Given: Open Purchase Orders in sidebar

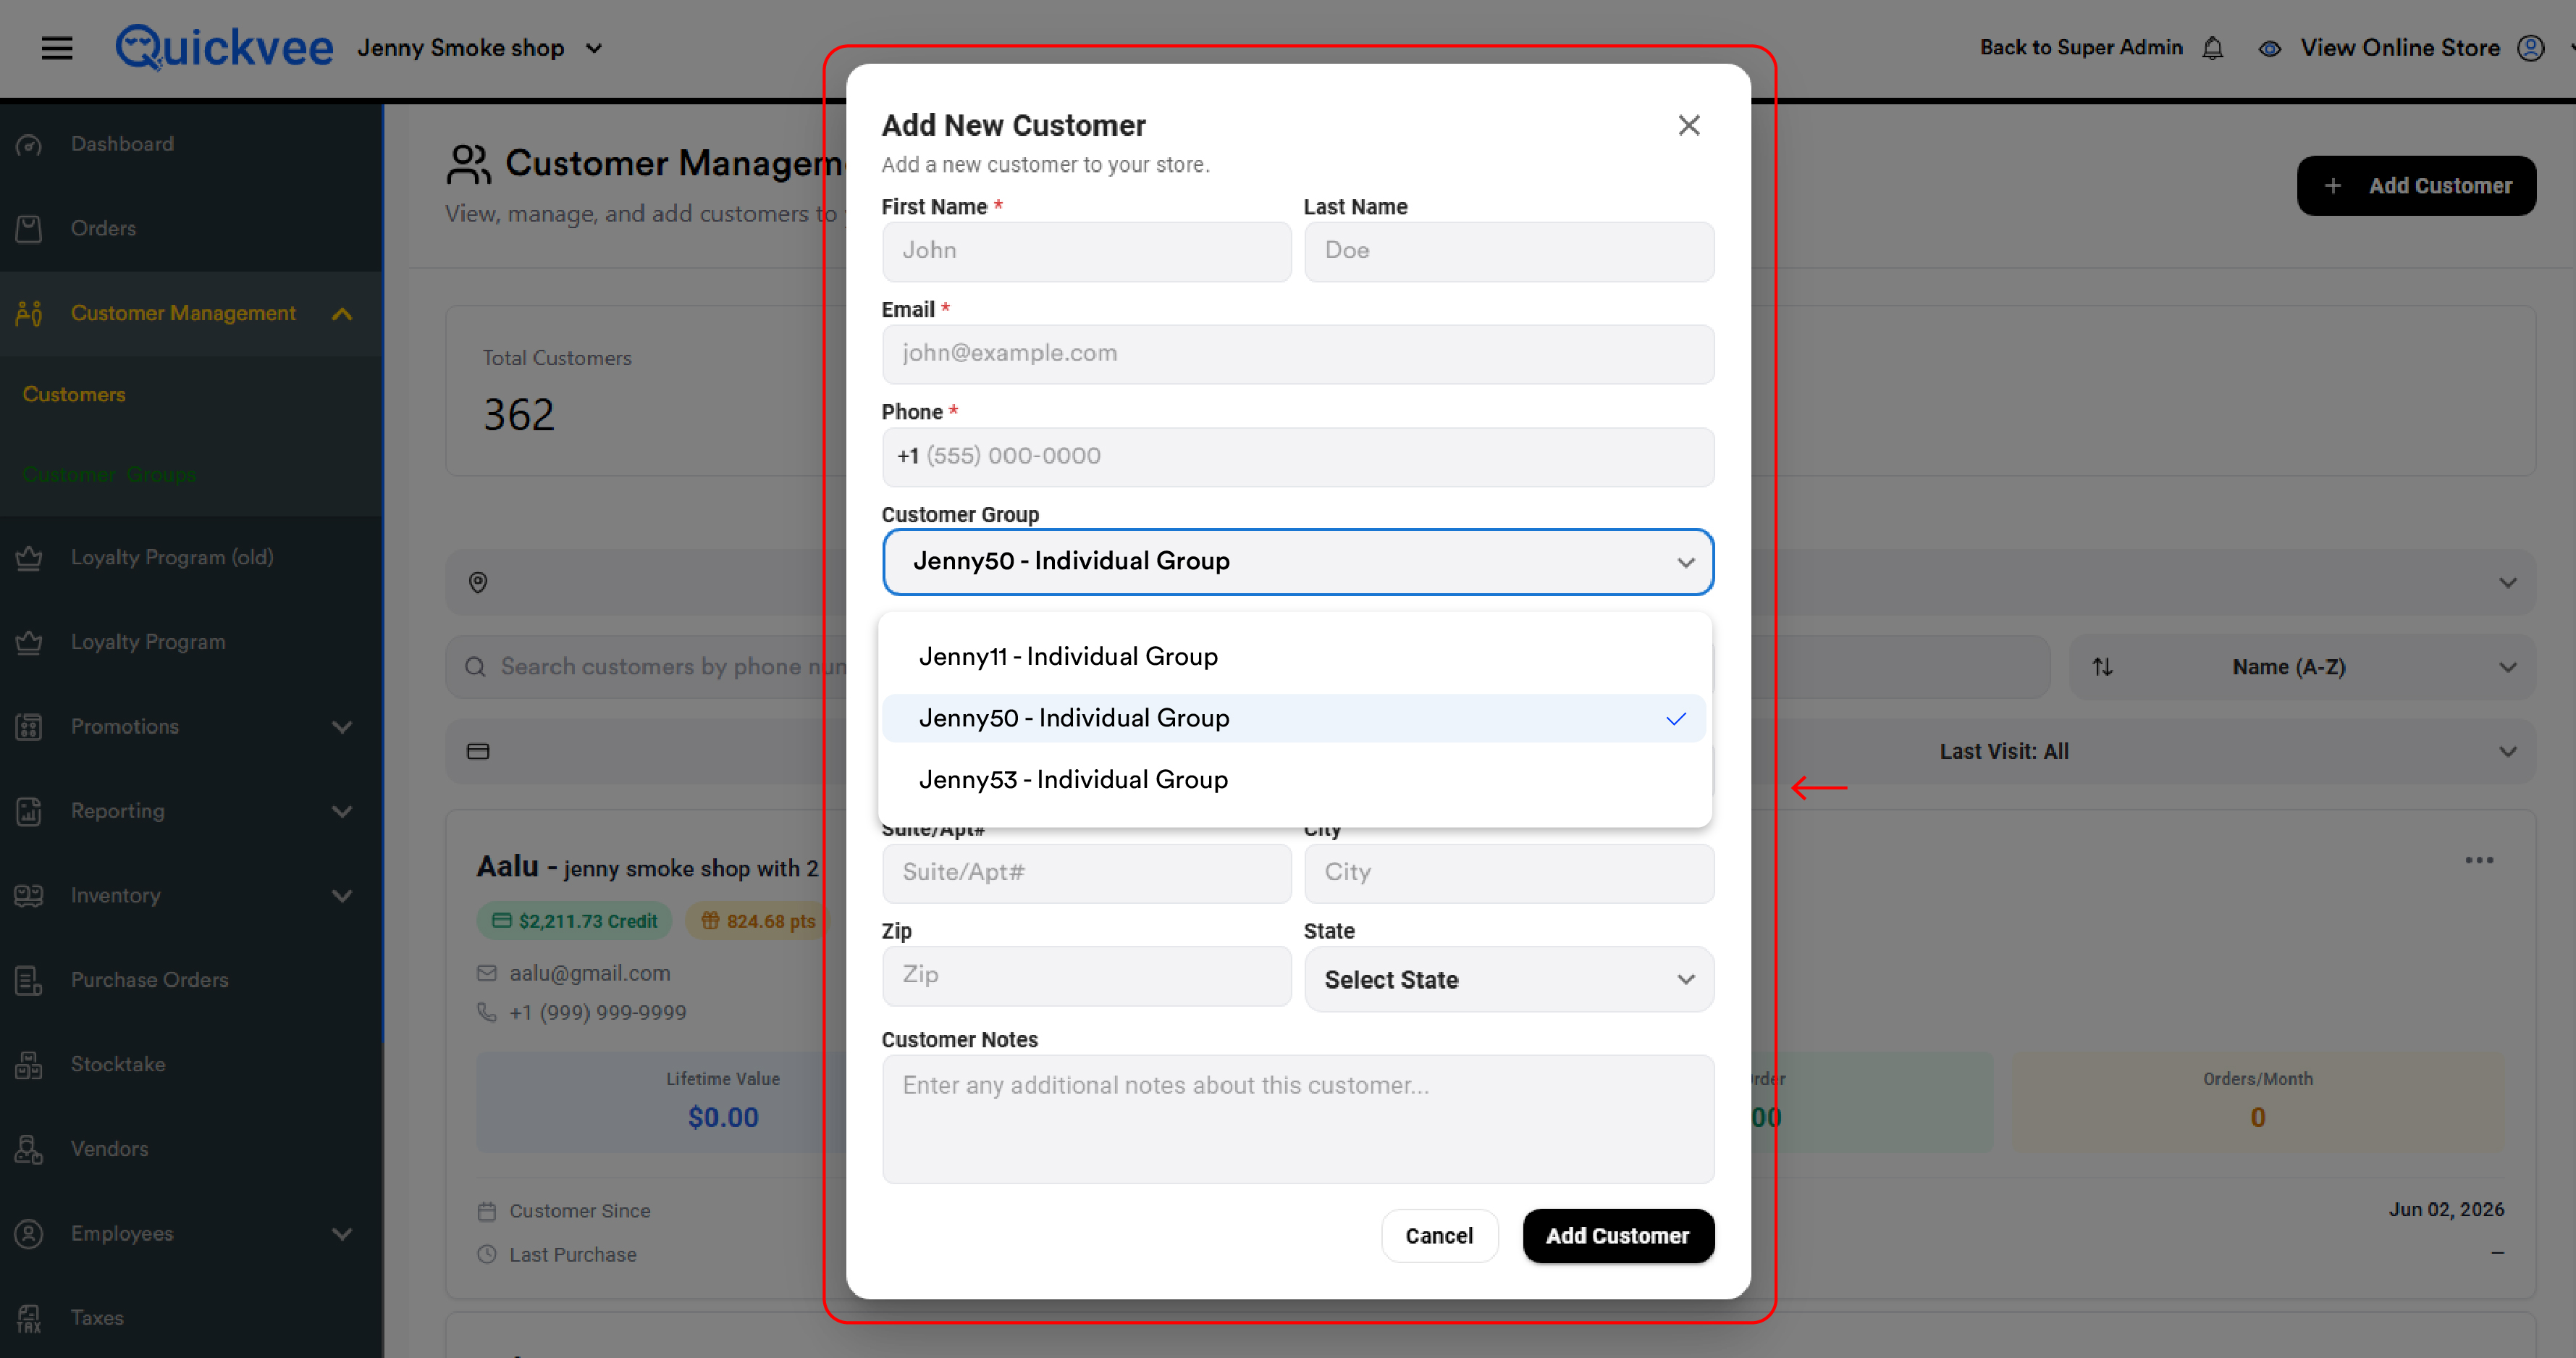Looking at the screenshot, I should click(x=149, y=980).
